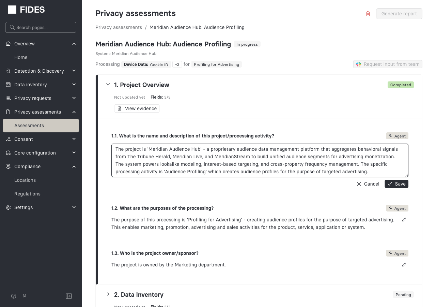Cancel editing the project description
Screen dimensions: 436x307
[x=368, y=184]
